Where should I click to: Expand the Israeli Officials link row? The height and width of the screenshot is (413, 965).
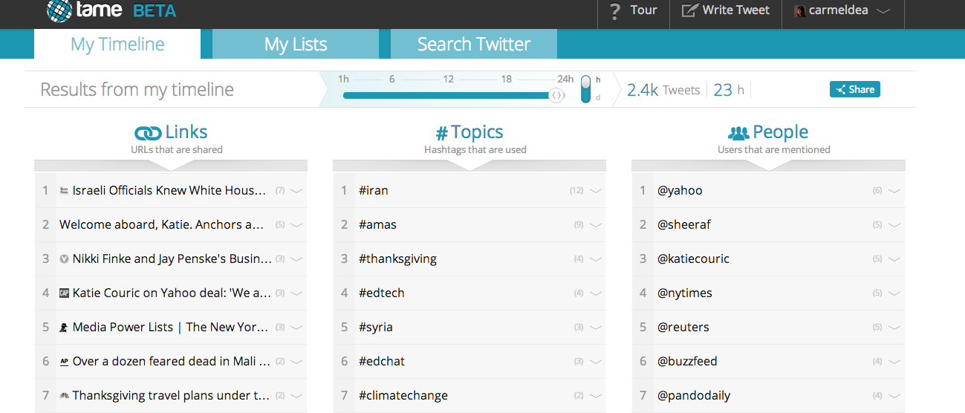tap(296, 191)
